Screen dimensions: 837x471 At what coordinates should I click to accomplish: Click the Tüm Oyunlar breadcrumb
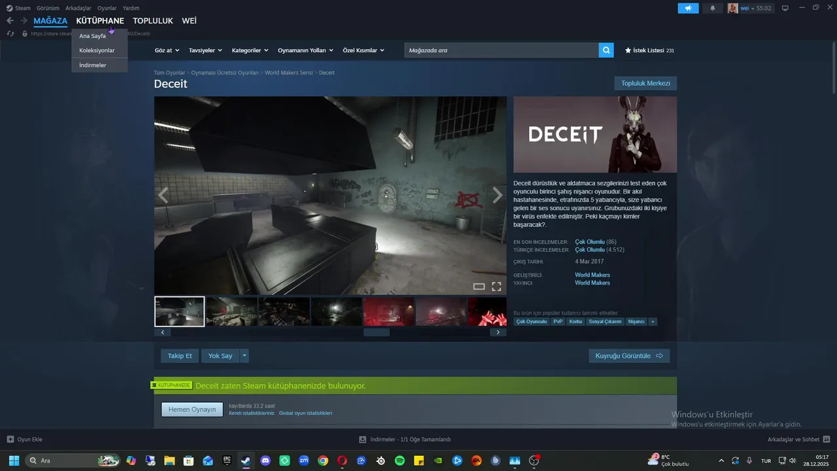(x=169, y=73)
